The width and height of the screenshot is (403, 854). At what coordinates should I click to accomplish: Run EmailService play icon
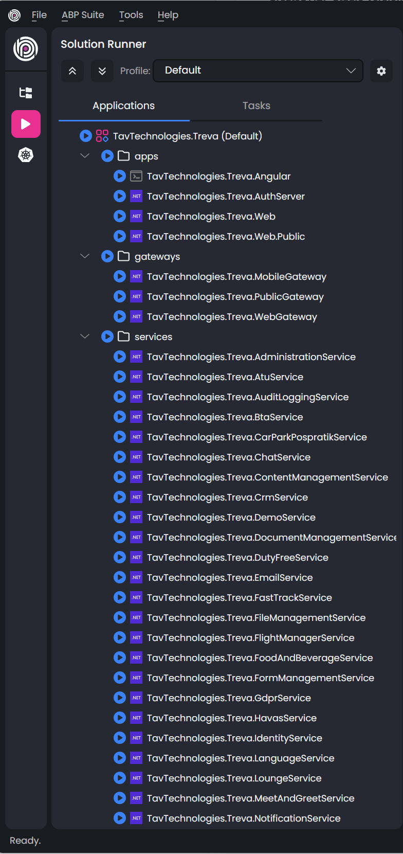tap(120, 577)
